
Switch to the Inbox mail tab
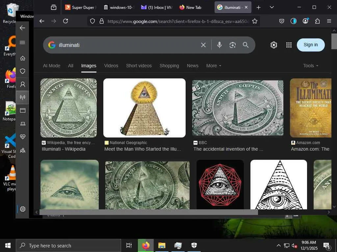tap(156, 8)
